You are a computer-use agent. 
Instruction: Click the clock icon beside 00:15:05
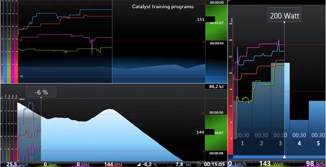tap(199, 164)
